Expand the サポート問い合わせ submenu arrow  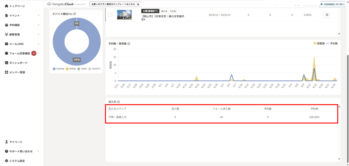pos(39,151)
